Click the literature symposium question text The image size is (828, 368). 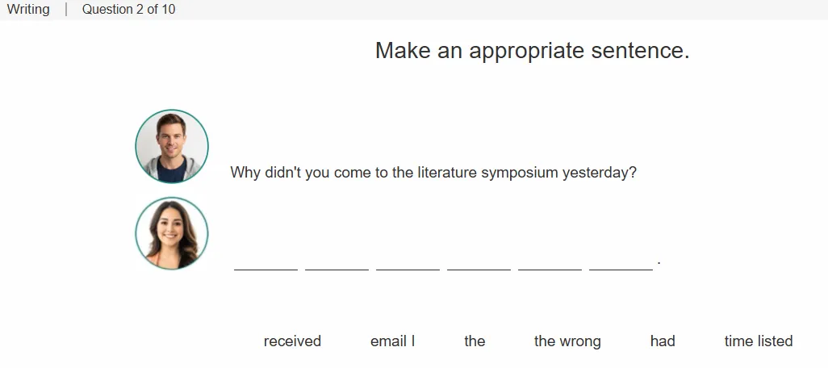click(433, 173)
